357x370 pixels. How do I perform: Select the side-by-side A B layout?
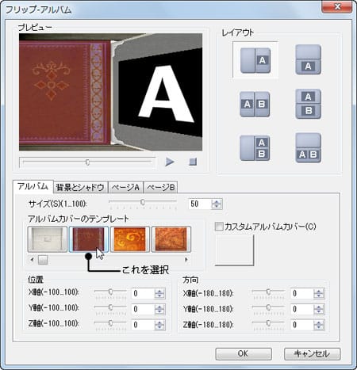coord(255,105)
